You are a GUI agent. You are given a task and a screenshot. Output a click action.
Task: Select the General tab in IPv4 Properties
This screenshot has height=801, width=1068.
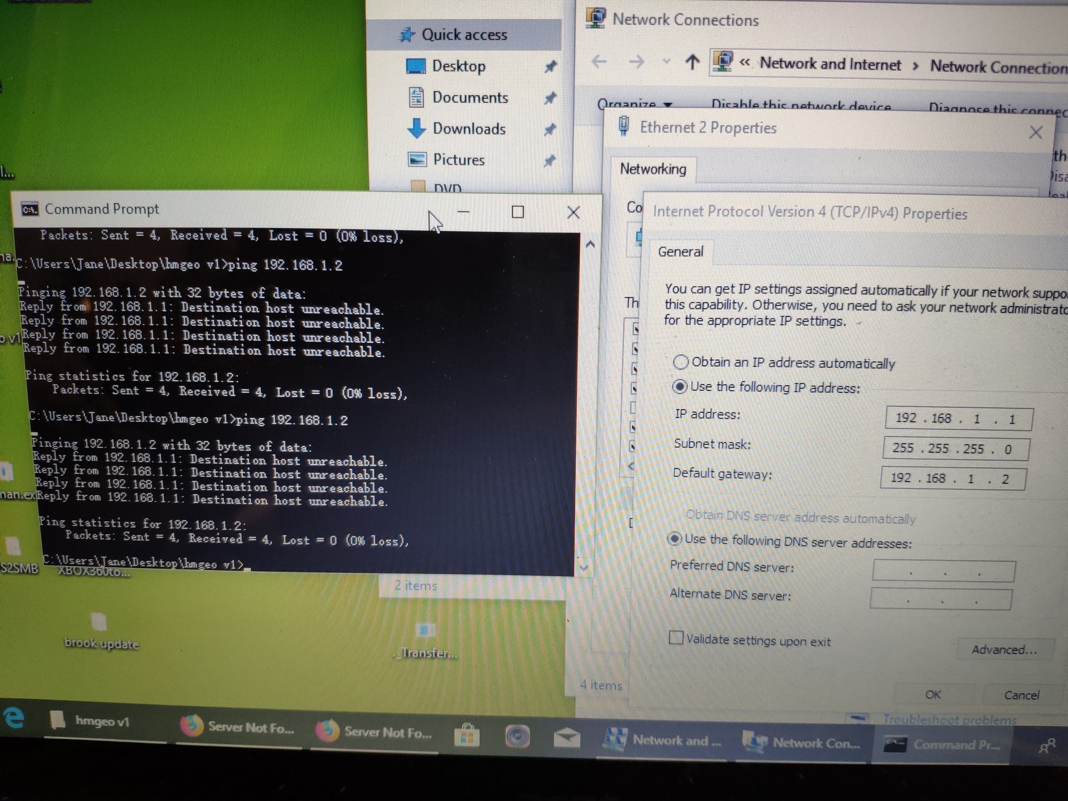coord(680,252)
